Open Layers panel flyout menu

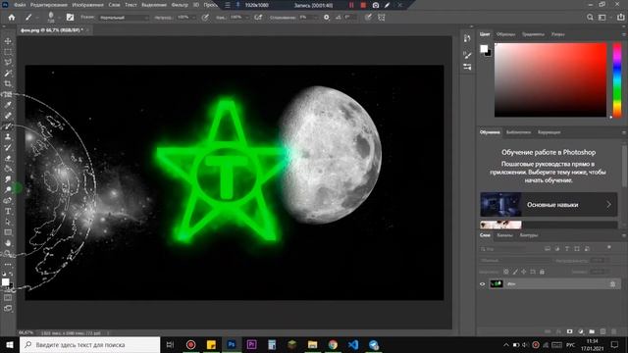click(624, 235)
